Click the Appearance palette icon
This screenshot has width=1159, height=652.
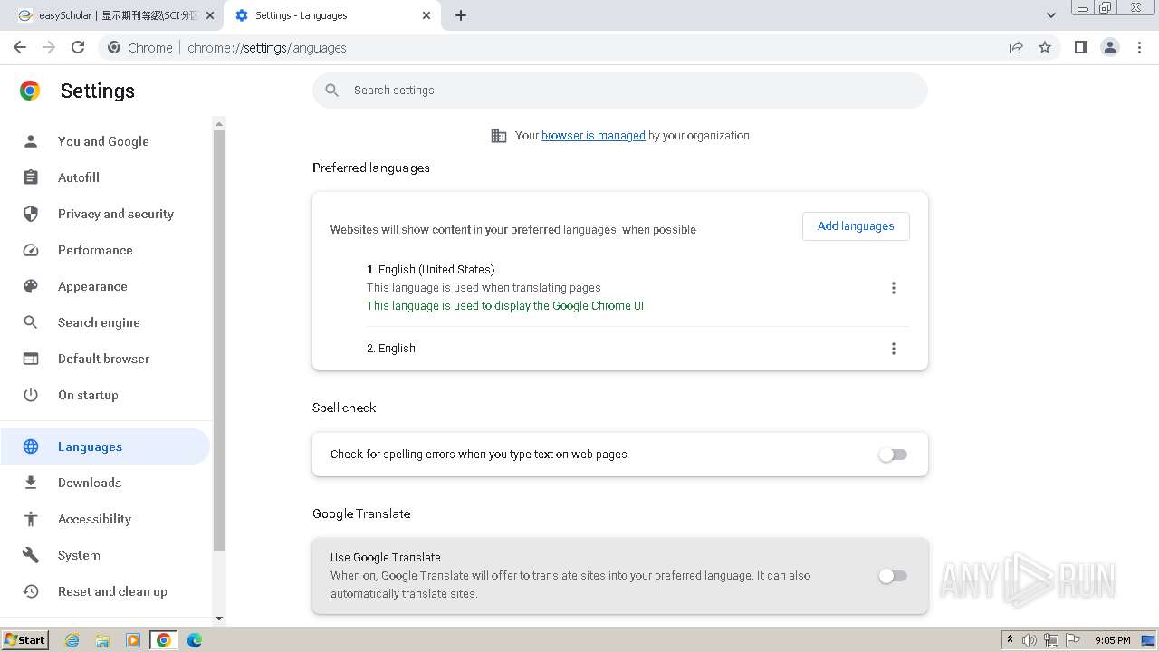point(31,286)
